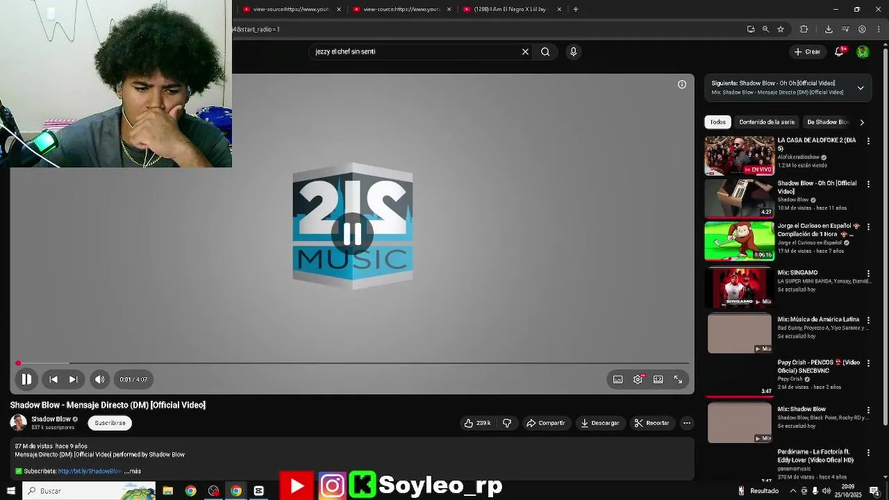The height and width of the screenshot is (500, 889).
Task: Open the Shadow Blow channel avatar
Action: click(x=19, y=422)
